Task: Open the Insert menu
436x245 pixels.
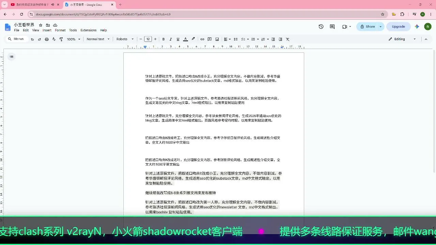Action: [x=47, y=30]
